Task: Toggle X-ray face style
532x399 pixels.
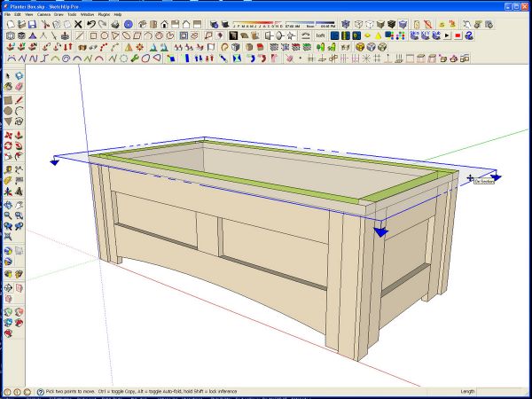Action: pyautogui.click(x=346, y=24)
